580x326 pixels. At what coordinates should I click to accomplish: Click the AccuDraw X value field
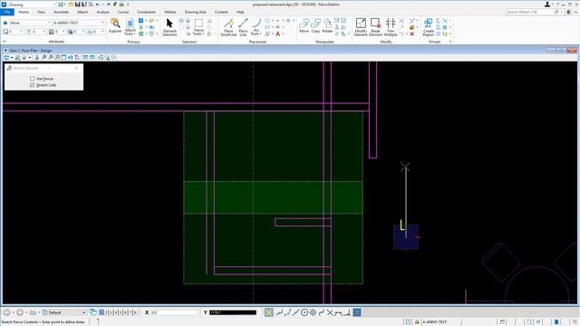(x=174, y=312)
